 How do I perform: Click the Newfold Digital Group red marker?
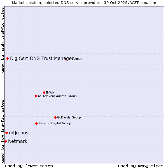[x=36, y=123]
